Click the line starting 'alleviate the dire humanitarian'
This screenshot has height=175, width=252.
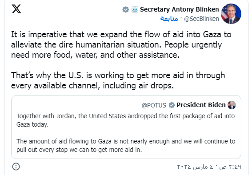coord(116,44)
